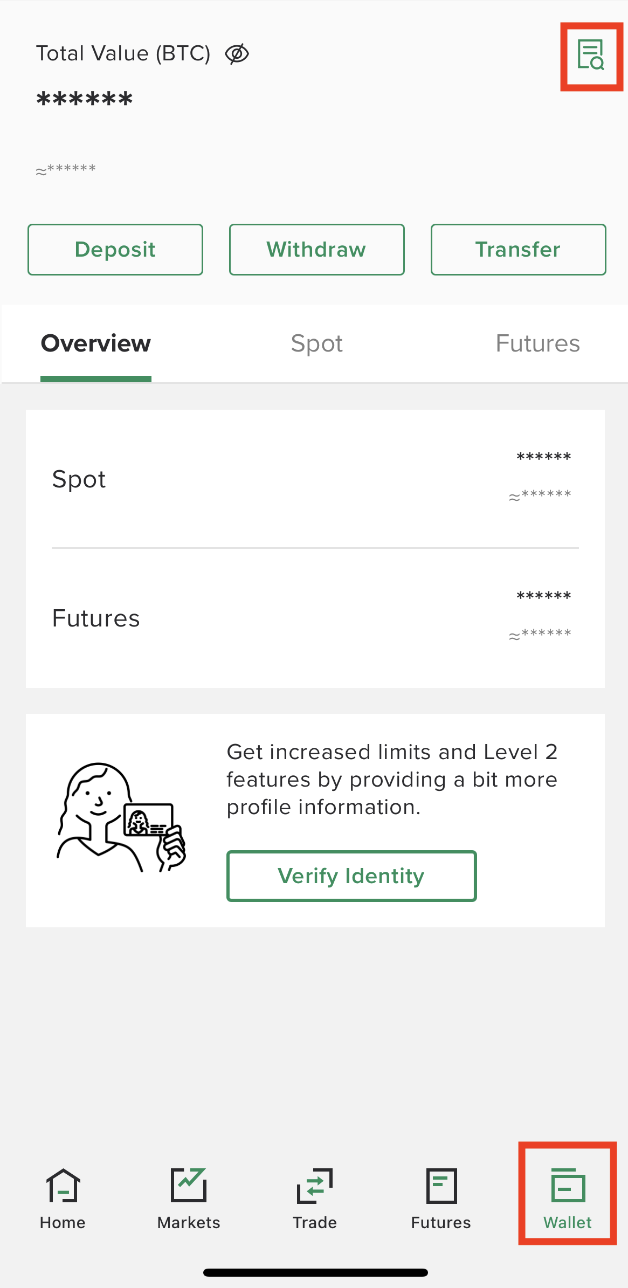628x1288 pixels.
Task: Open the transaction history search icon
Action: [x=591, y=55]
